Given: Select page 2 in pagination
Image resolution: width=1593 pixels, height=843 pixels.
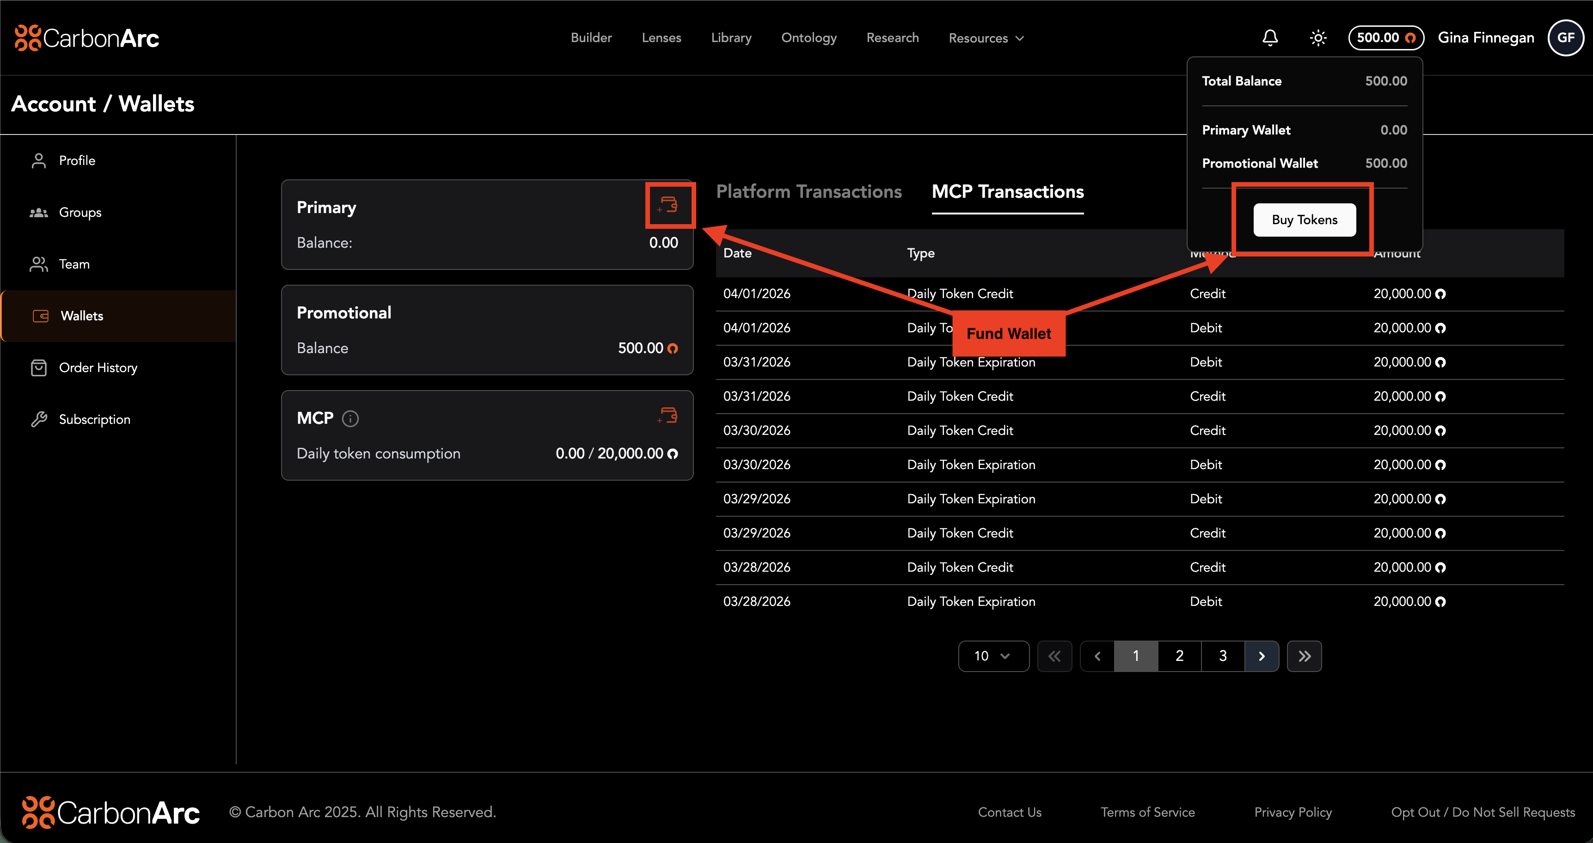Looking at the screenshot, I should pyautogui.click(x=1179, y=656).
